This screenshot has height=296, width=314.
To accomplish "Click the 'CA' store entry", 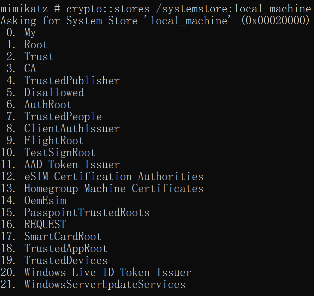I will coord(30,69).
